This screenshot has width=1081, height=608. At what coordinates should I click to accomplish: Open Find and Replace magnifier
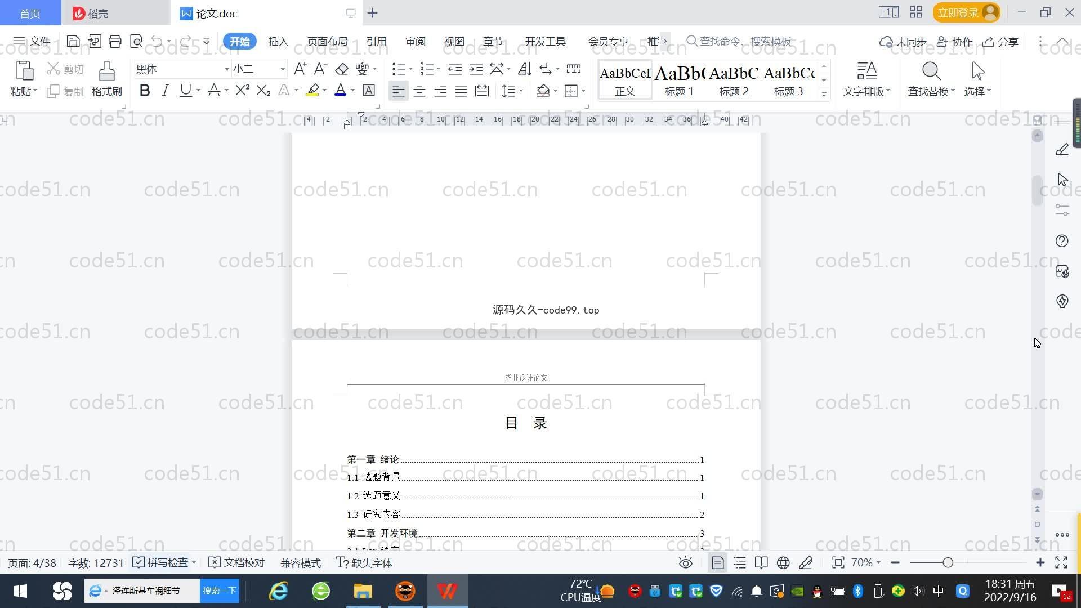tap(931, 71)
